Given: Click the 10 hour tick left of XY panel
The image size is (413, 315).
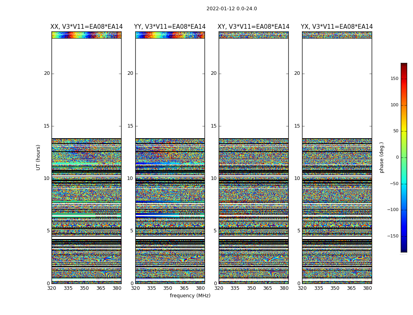Looking at the screenshot, I should point(214,178).
